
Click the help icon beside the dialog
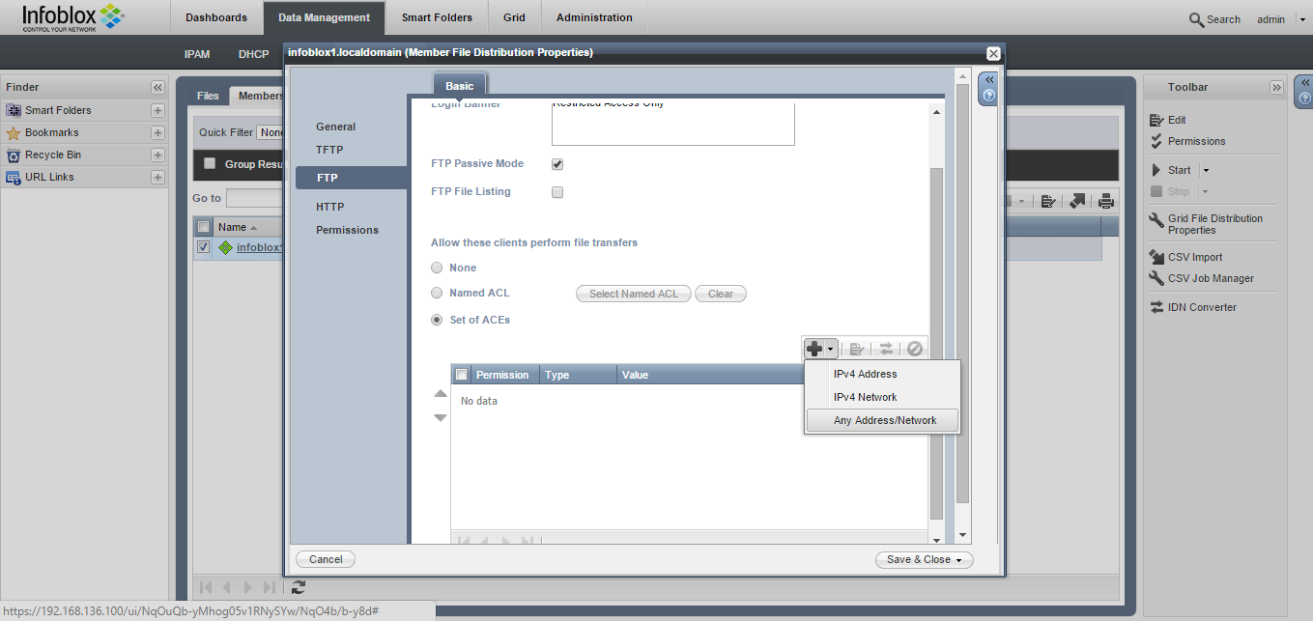point(988,96)
